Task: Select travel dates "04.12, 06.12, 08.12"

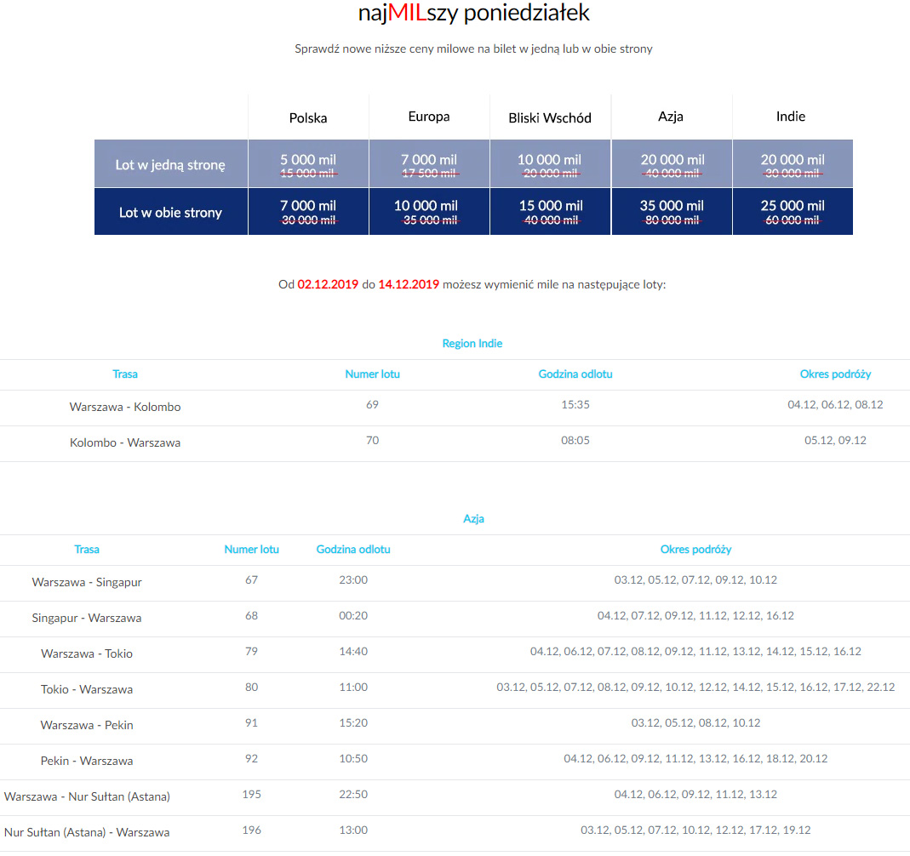Action: [x=835, y=404]
